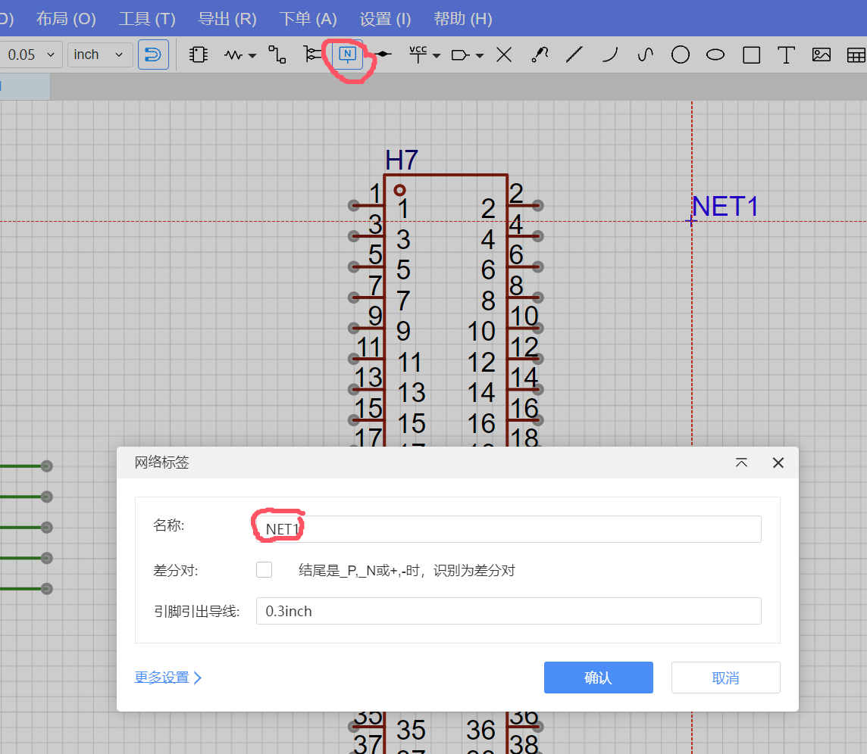Open the 更多设置 link
This screenshot has width=867, height=754.
[x=168, y=678]
